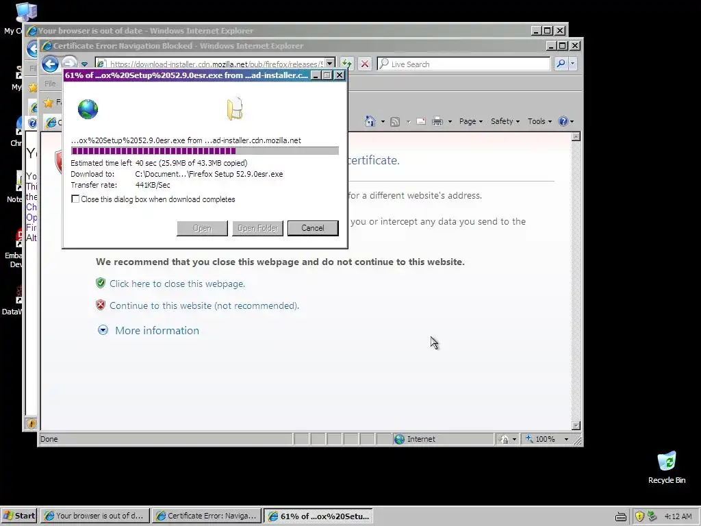701x526 pixels.
Task: Select the '61% of ...ox%20Setu...' taskbar item
Action: [x=318, y=516]
